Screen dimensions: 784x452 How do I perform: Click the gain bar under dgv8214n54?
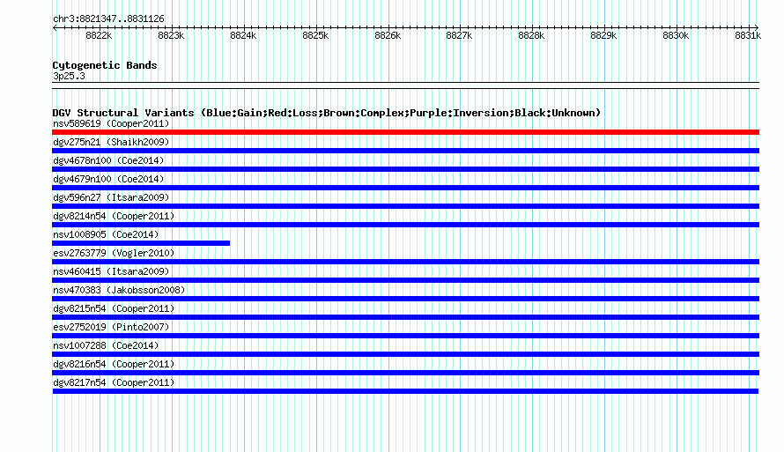pos(405,225)
